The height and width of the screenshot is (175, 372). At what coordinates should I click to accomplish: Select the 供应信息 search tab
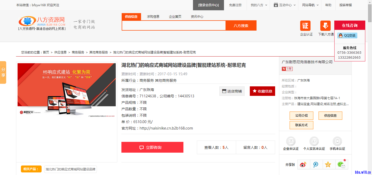(x=131, y=17)
